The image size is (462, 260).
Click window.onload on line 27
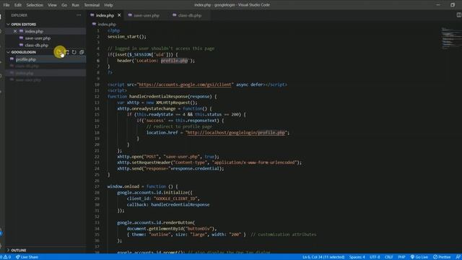coord(123,186)
